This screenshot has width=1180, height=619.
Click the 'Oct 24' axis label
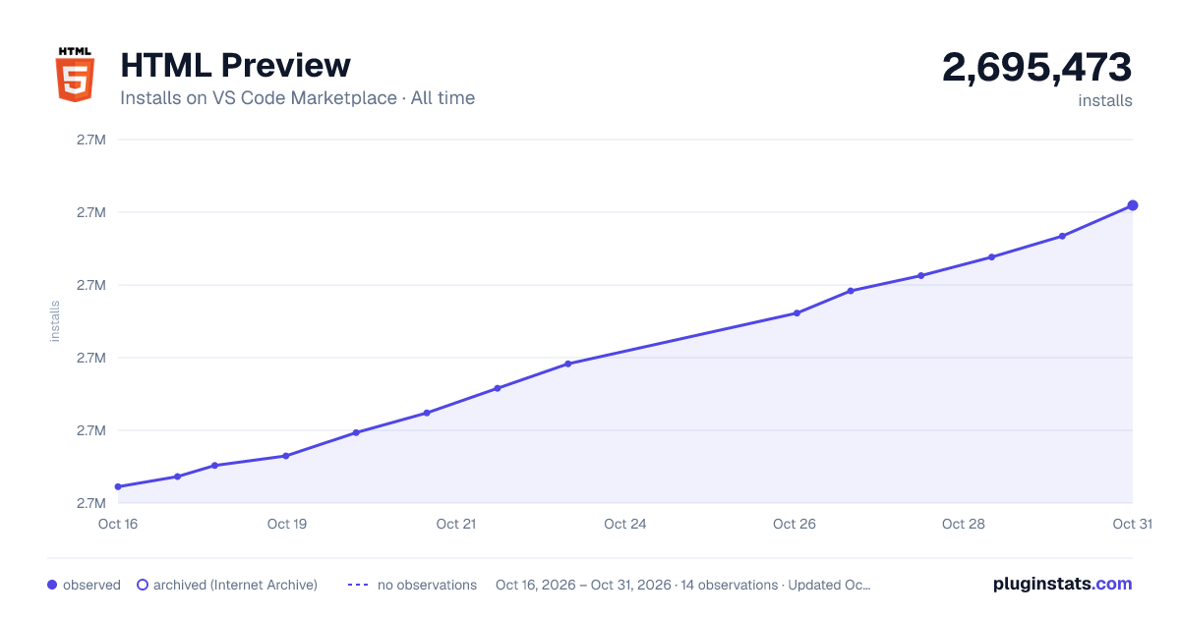(x=625, y=524)
